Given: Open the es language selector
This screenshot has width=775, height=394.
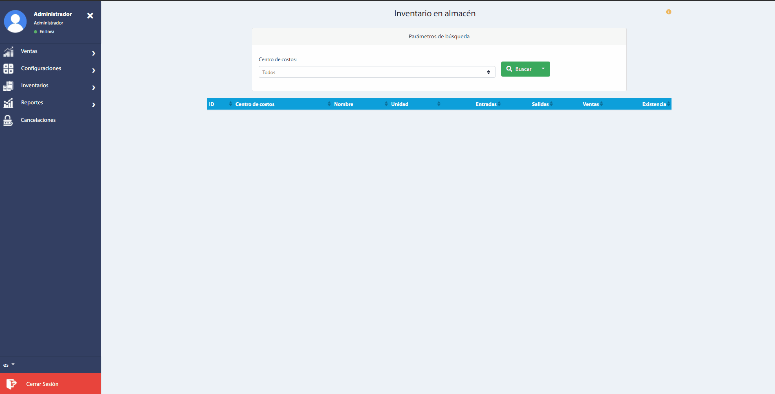Looking at the screenshot, I should pyautogui.click(x=9, y=365).
